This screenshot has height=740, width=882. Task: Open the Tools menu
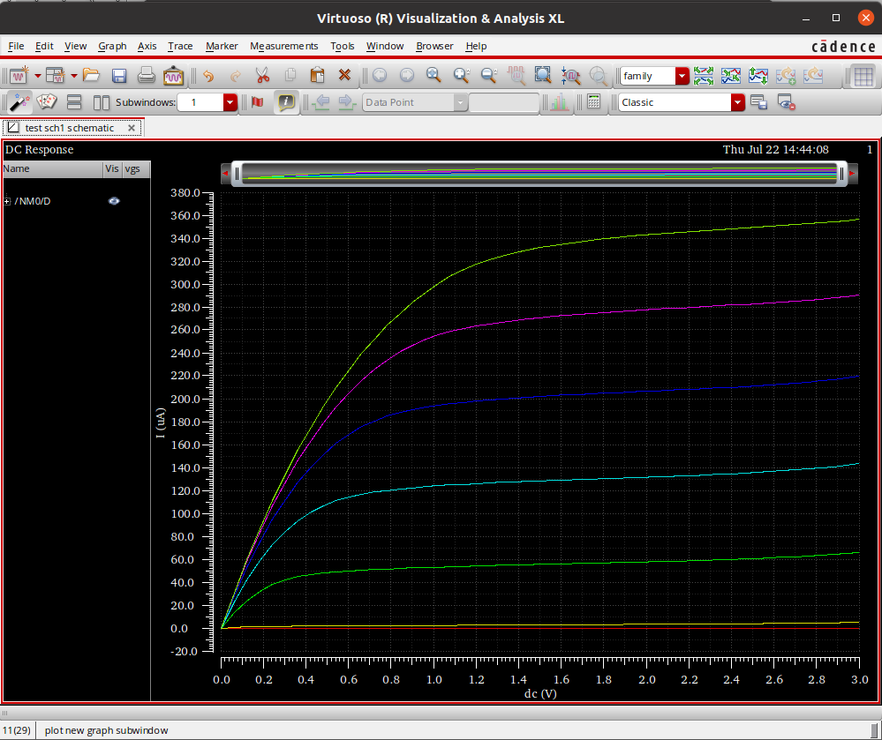click(342, 46)
